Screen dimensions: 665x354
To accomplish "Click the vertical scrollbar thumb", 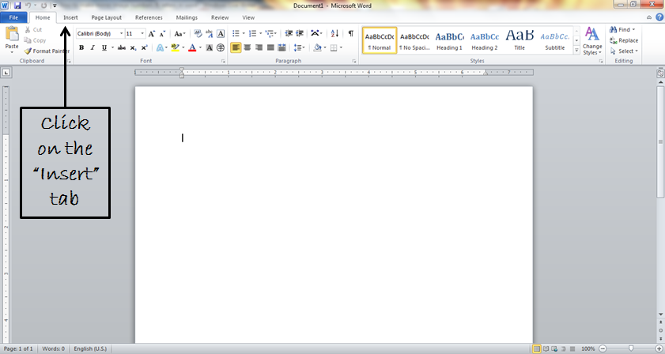I will click(660, 141).
